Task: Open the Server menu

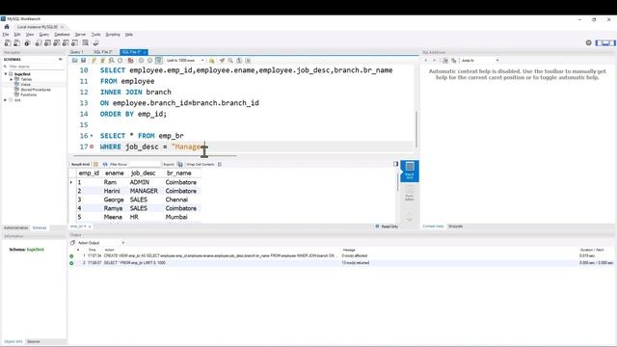Action: point(80,35)
